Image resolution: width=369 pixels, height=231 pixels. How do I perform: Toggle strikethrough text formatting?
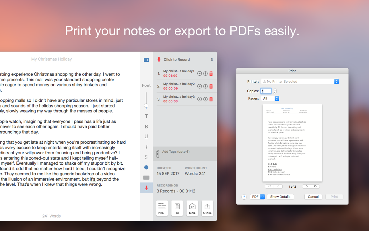pyautogui.click(x=146, y=157)
